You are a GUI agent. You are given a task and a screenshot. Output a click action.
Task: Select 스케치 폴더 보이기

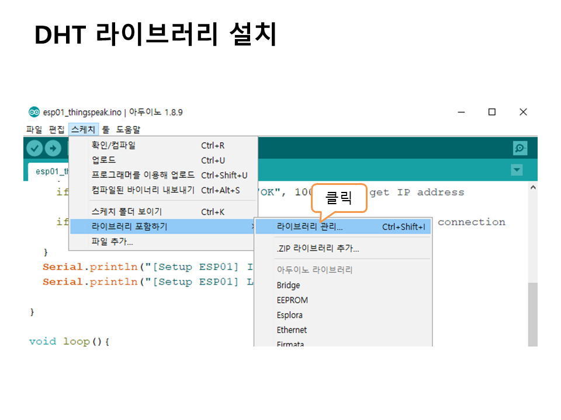point(164,212)
